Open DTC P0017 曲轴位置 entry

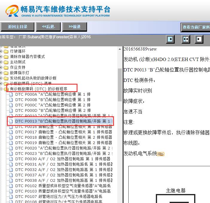point(64,132)
